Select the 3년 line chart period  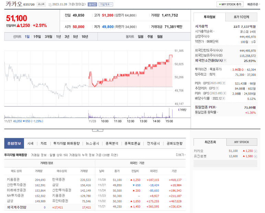[67, 37]
